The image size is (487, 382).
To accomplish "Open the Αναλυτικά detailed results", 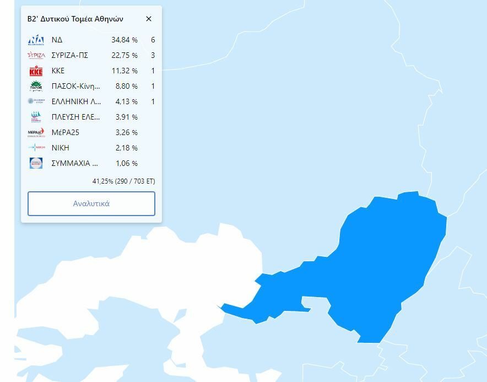I will (91, 203).
